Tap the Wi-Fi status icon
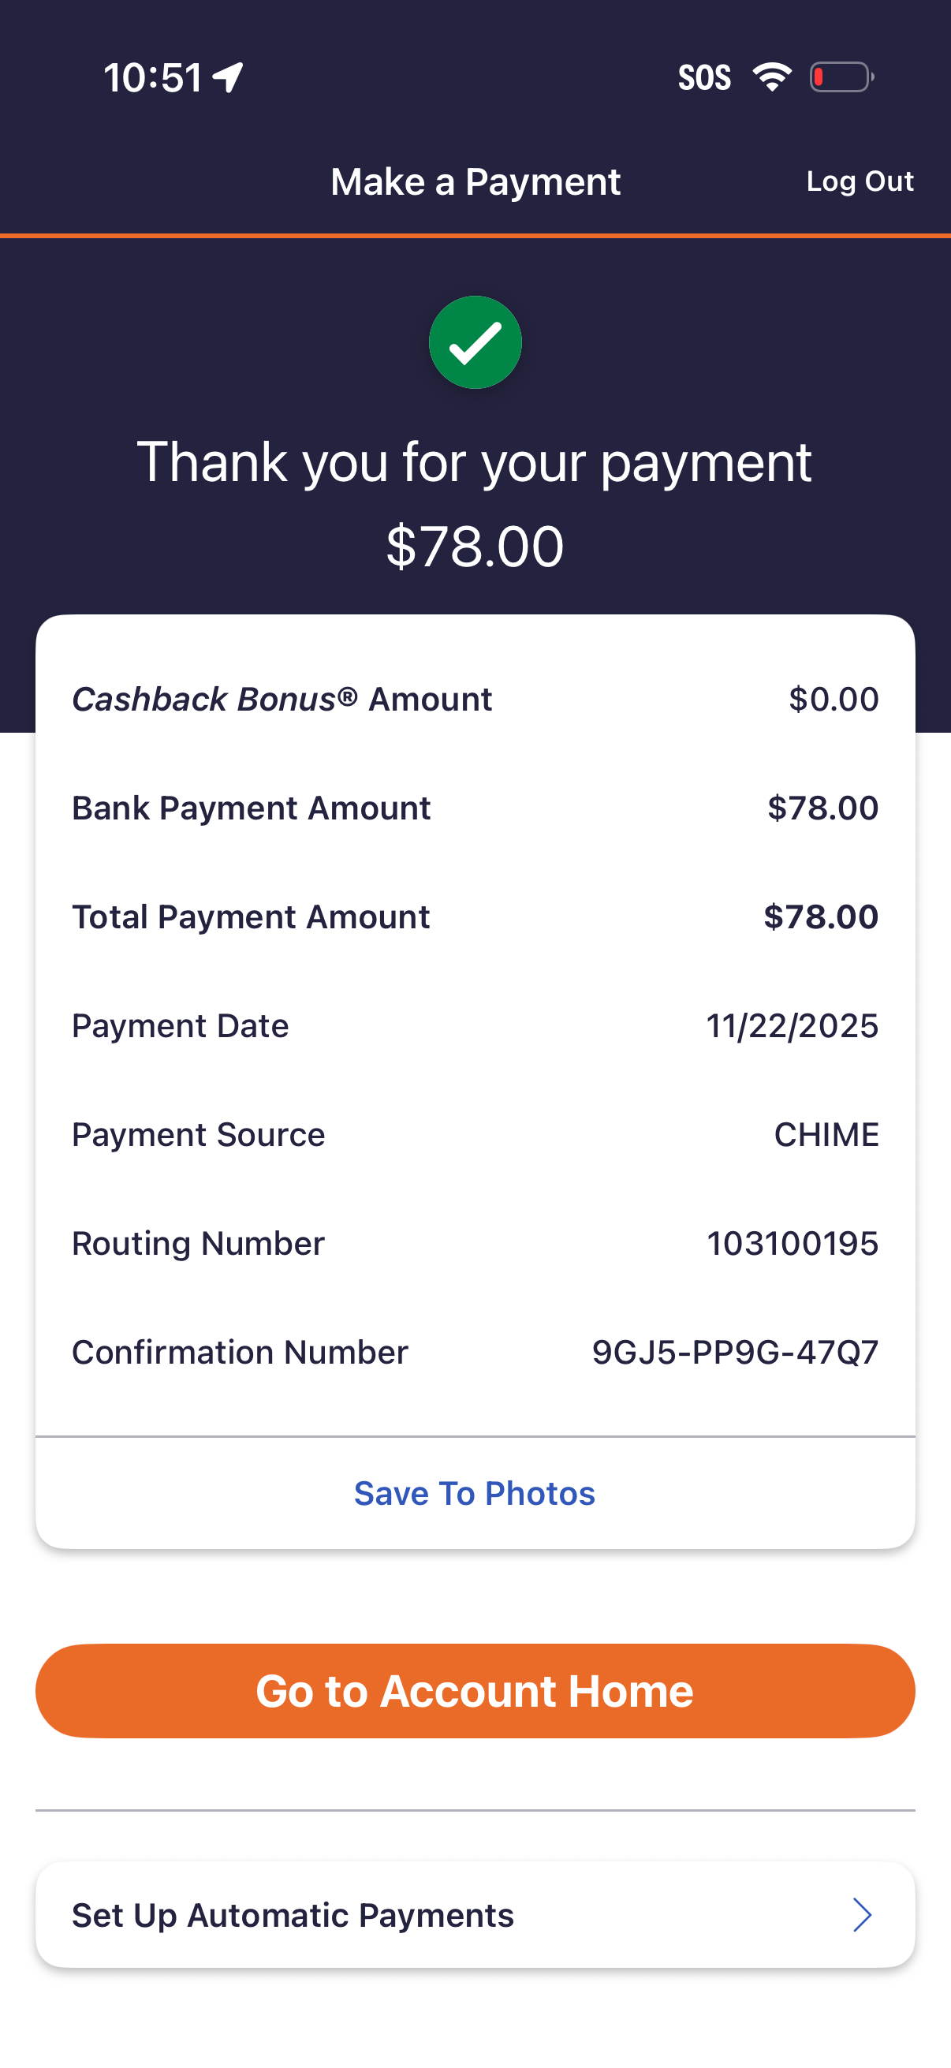Viewport: 951px width, 2068px height. pyautogui.click(x=772, y=77)
